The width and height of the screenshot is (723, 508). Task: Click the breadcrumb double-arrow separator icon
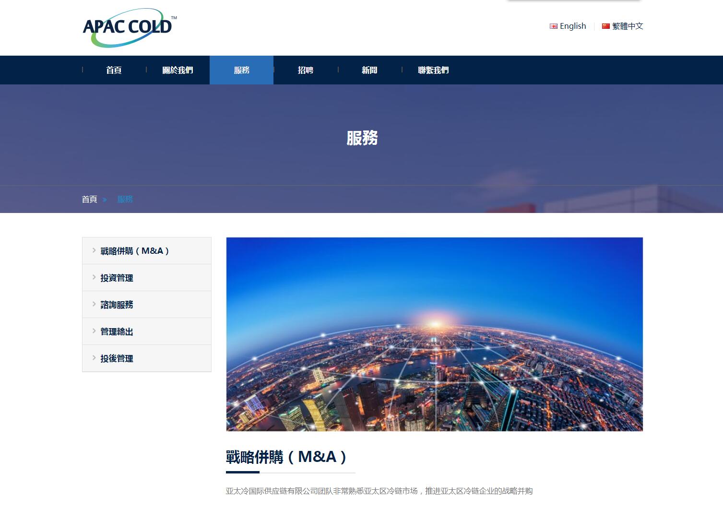pos(105,200)
